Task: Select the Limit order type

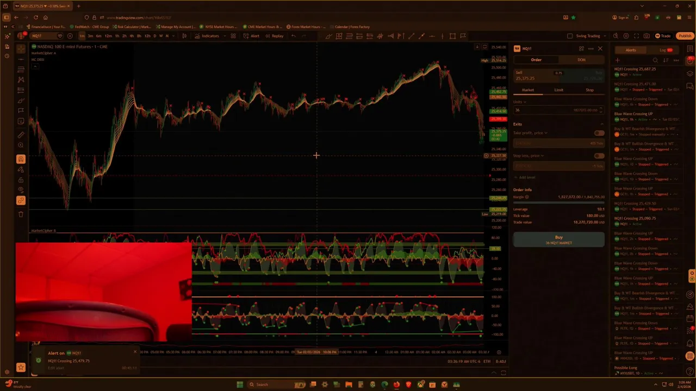Action: pyautogui.click(x=558, y=90)
